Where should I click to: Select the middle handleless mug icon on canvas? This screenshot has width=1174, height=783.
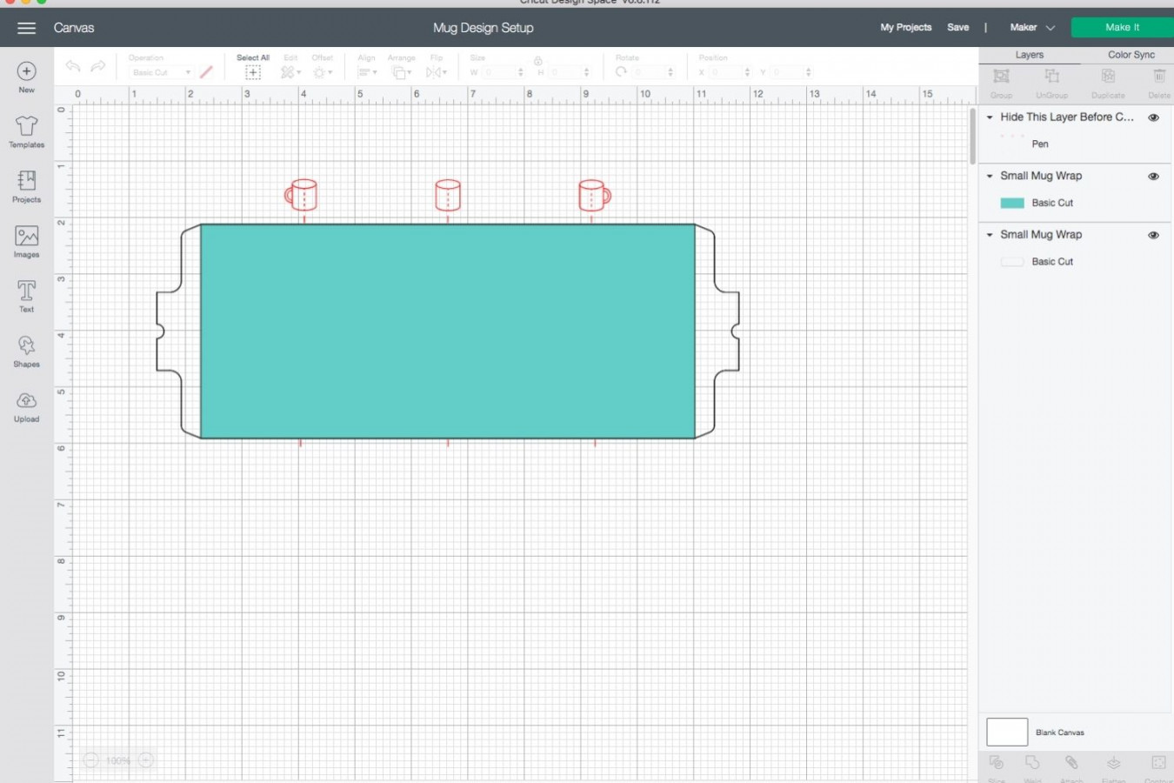(x=447, y=195)
